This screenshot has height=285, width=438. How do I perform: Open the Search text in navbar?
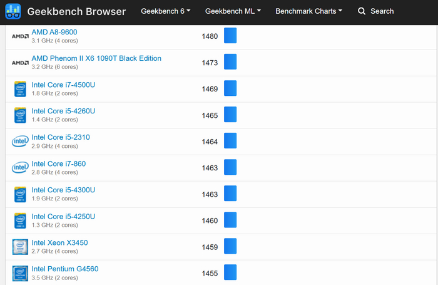[x=382, y=11]
